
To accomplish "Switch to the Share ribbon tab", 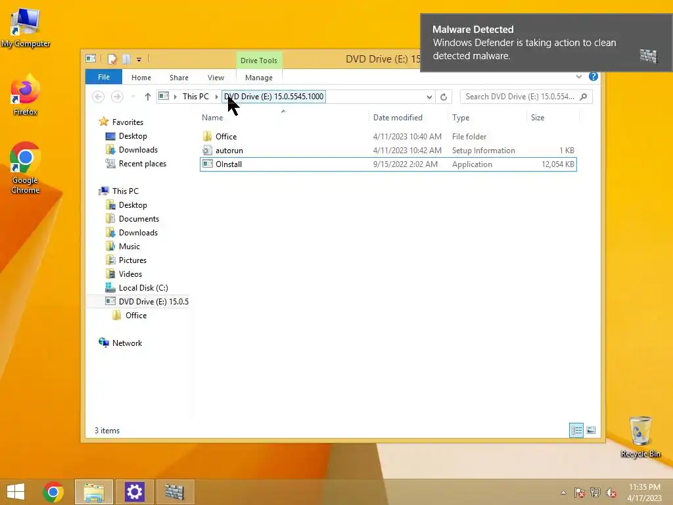I will coord(179,78).
